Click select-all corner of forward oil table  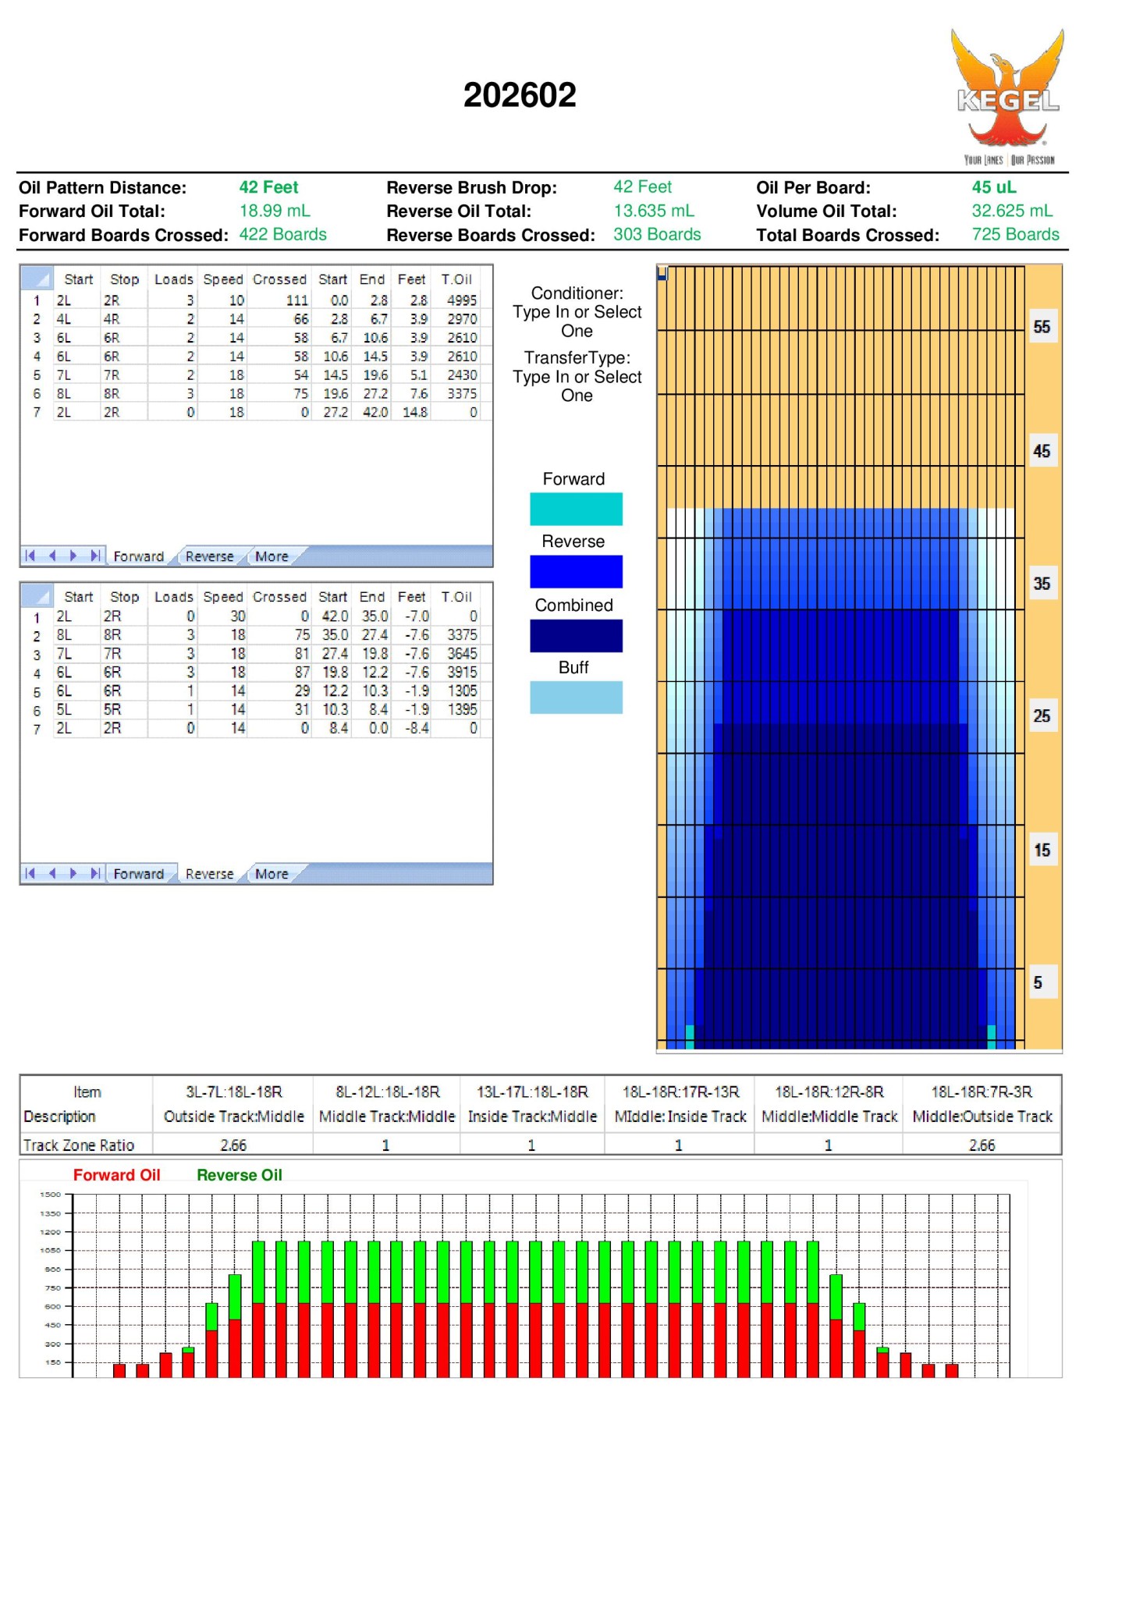click(37, 279)
